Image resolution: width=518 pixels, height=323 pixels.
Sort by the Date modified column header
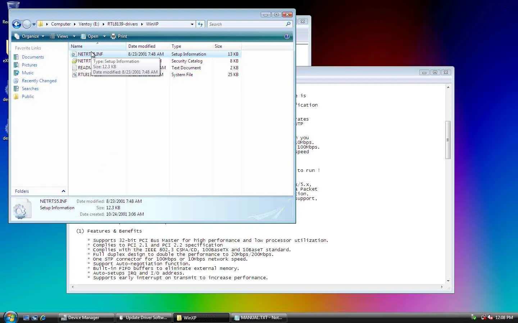147,46
